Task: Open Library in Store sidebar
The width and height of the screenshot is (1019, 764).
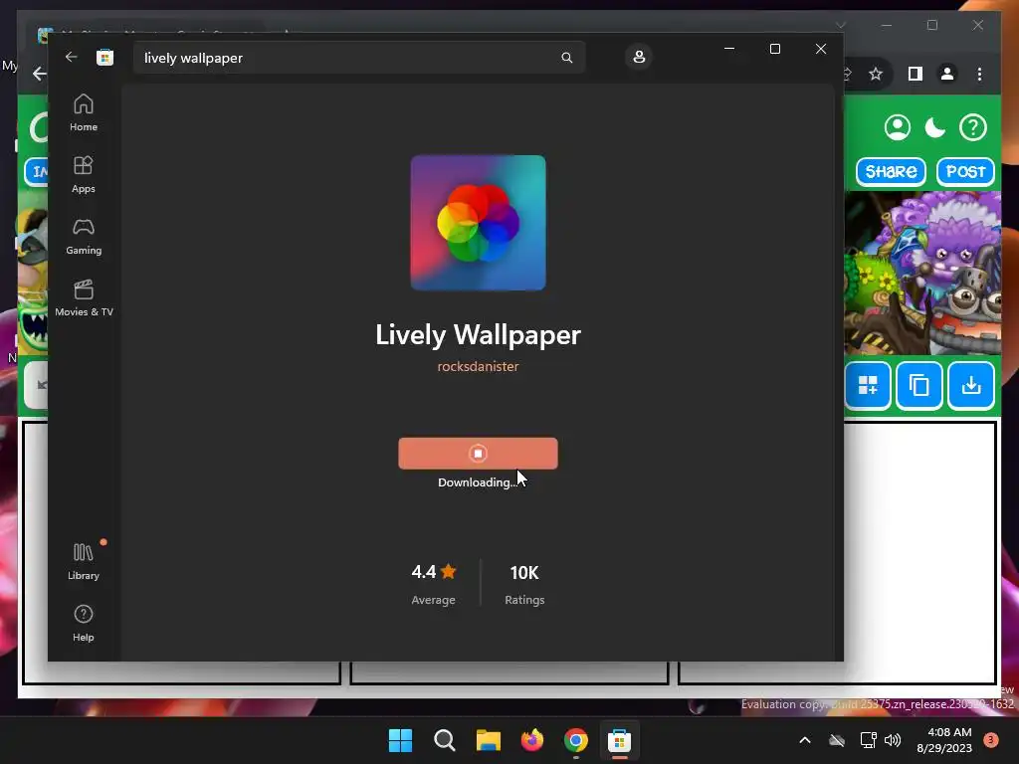Action: click(84, 562)
